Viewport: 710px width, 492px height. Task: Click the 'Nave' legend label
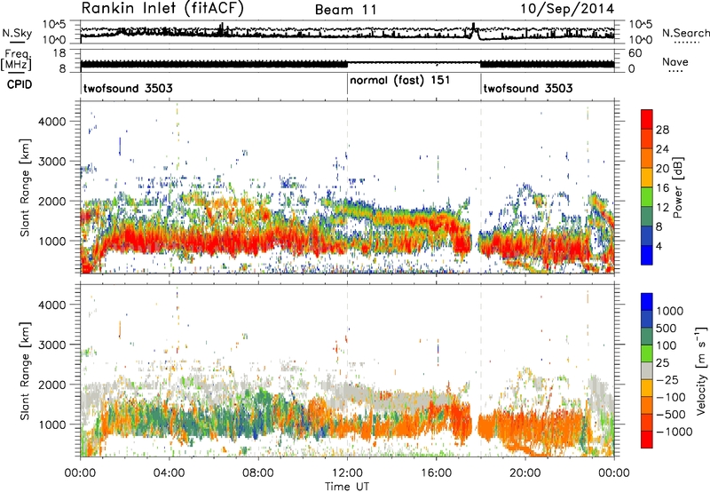pyautogui.click(x=675, y=62)
